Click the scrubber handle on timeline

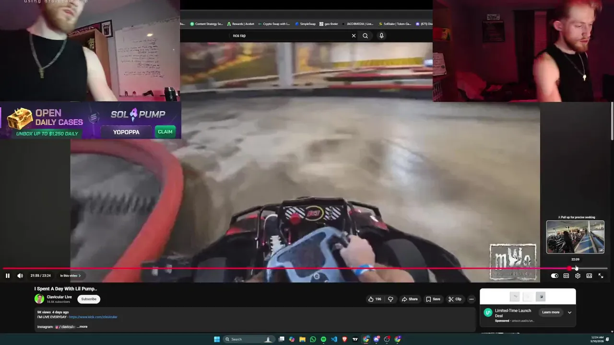569,268
